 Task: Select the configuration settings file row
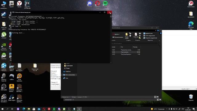point(126,50)
